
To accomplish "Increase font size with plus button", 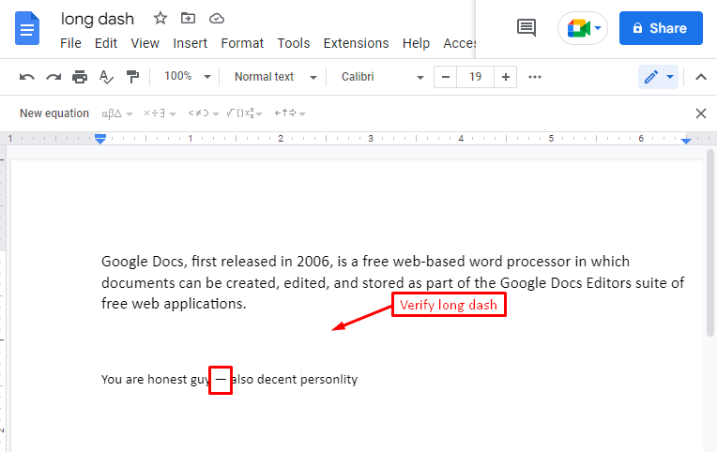I will (505, 77).
